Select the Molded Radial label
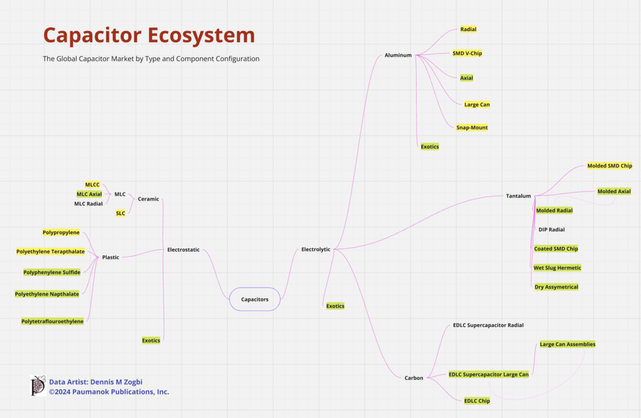The height and width of the screenshot is (418, 641). [554, 211]
